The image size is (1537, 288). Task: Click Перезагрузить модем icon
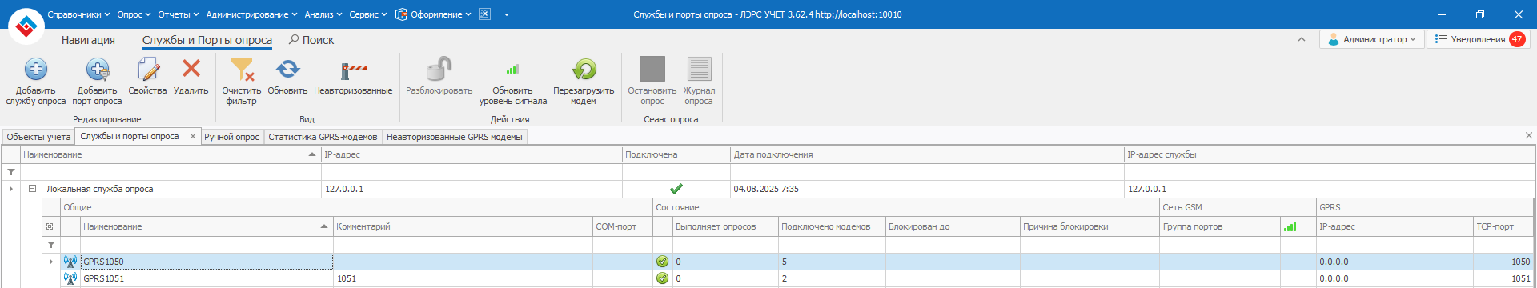tap(584, 70)
